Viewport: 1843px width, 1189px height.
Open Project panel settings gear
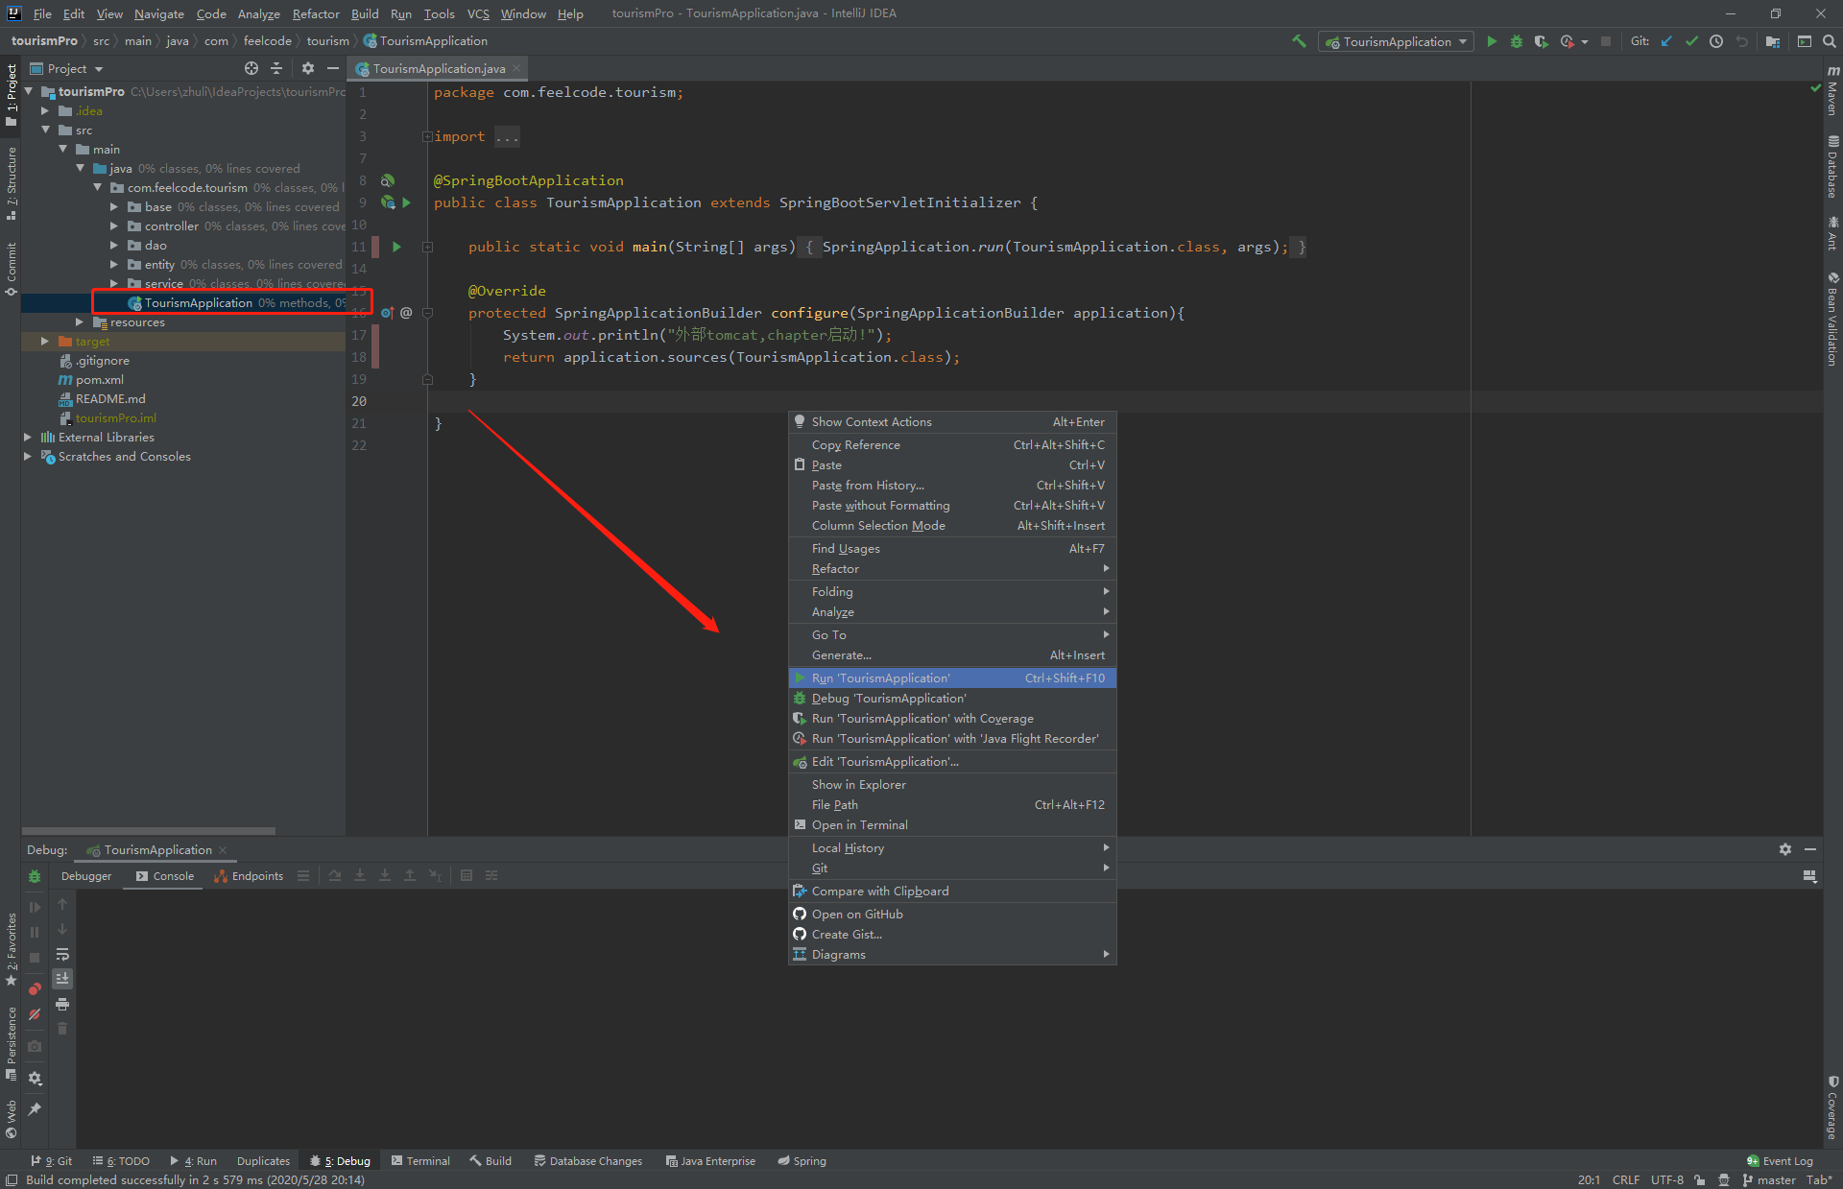point(307,68)
